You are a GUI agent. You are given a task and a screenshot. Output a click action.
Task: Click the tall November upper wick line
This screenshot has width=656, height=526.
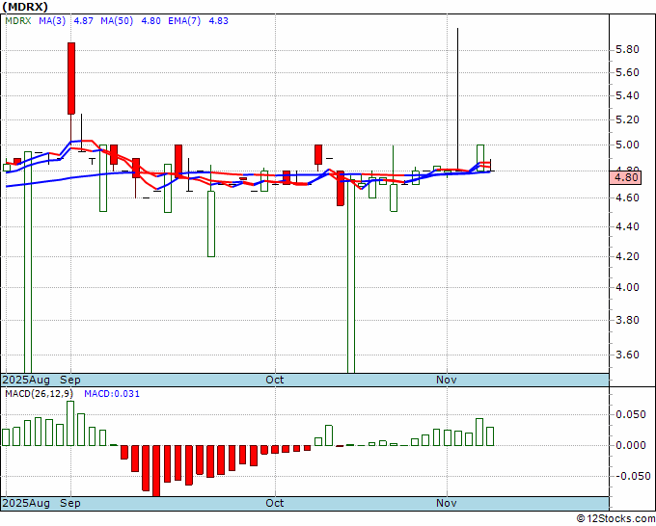(457, 98)
